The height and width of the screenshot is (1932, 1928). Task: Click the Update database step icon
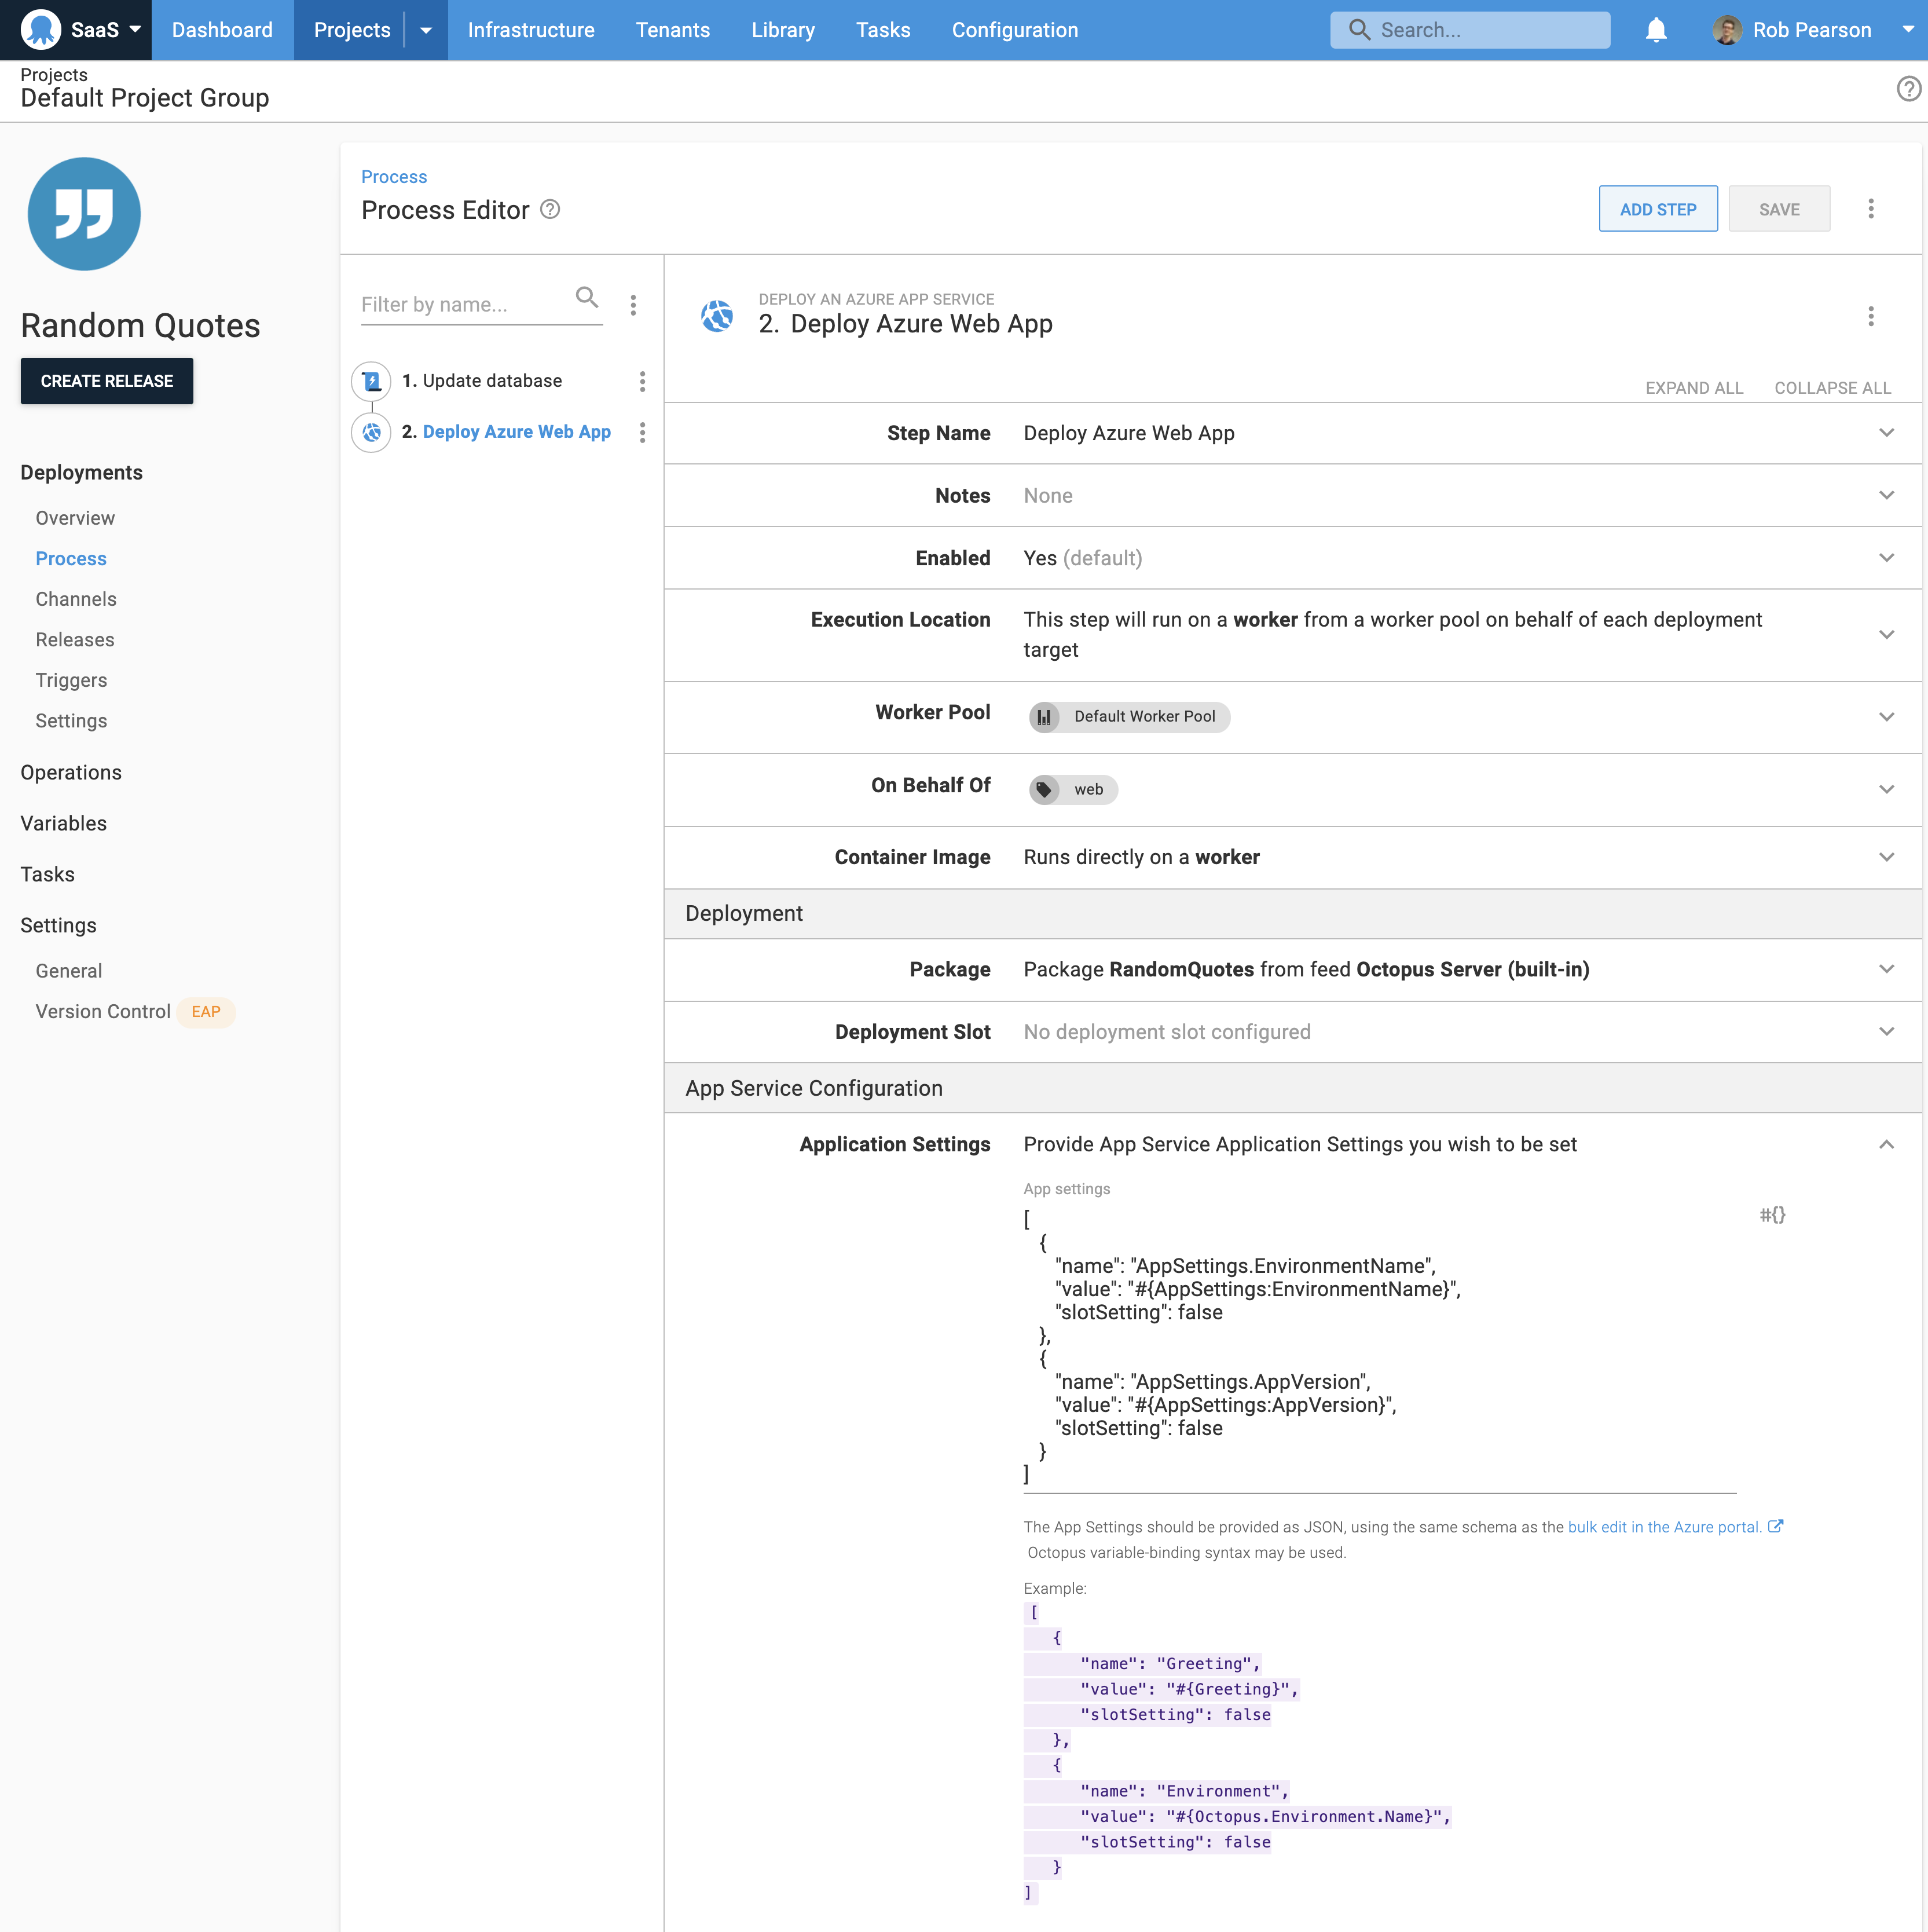(x=371, y=380)
